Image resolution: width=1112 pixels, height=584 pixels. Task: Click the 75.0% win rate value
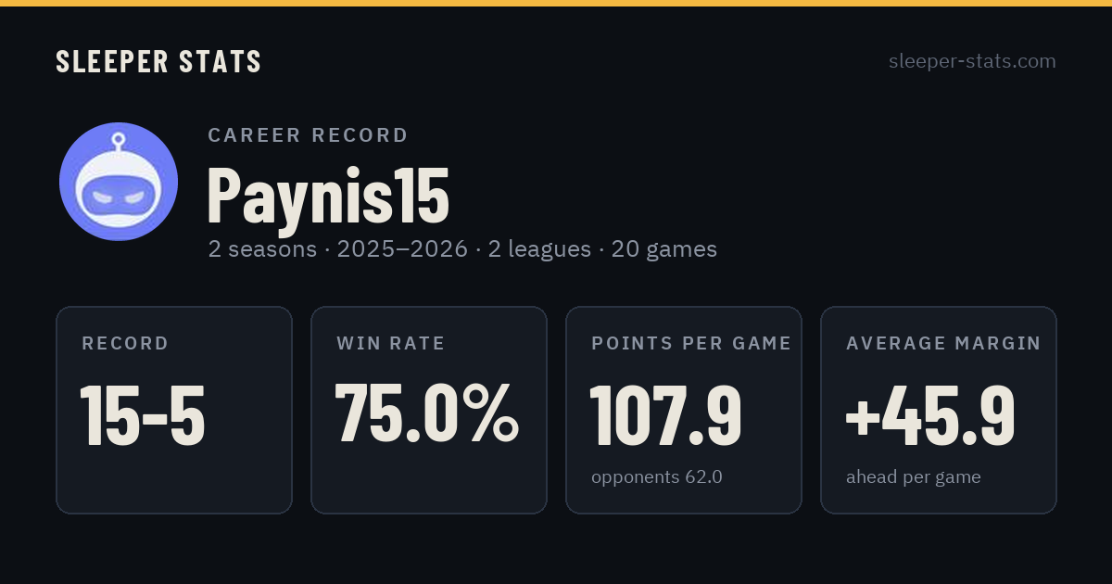[x=426, y=413]
